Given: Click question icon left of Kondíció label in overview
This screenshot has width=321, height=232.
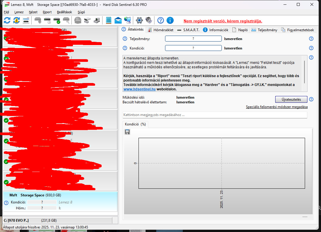Looking at the screenshot, I should 125,48.
